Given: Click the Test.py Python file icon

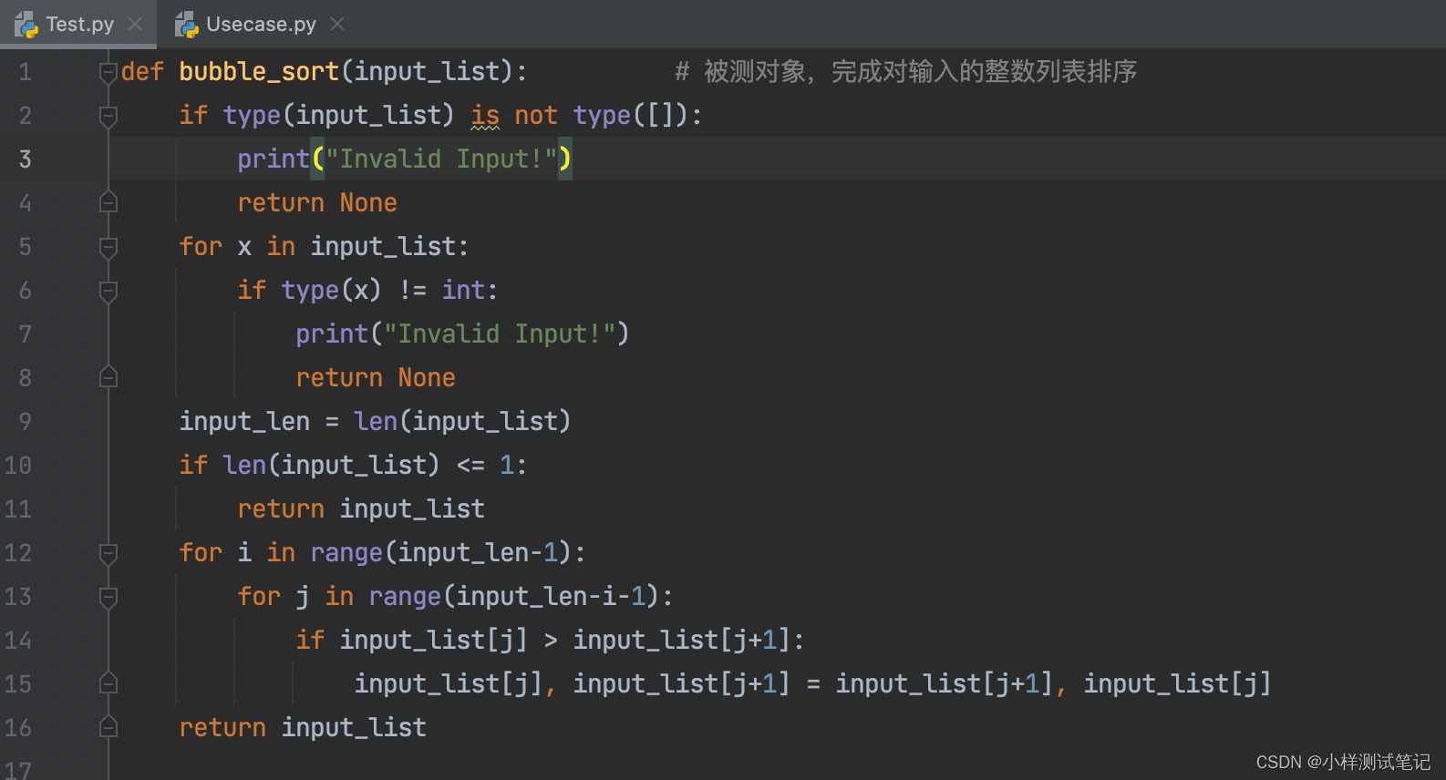Looking at the screenshot, I should (26, 25).
